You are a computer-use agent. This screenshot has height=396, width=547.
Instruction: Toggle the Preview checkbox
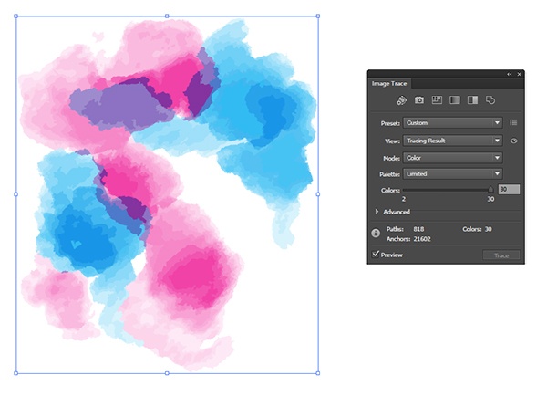tap(376, 254)
